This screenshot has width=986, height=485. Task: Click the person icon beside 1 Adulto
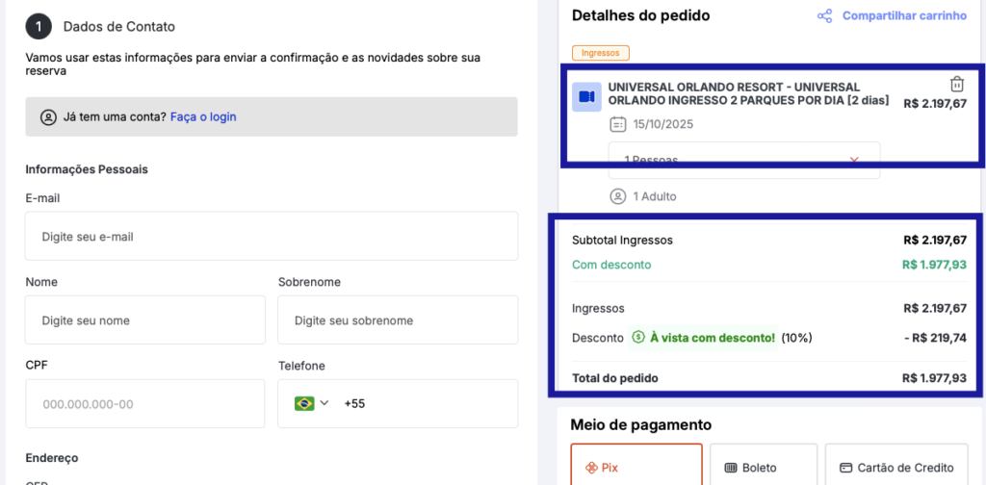pos(618,196)
